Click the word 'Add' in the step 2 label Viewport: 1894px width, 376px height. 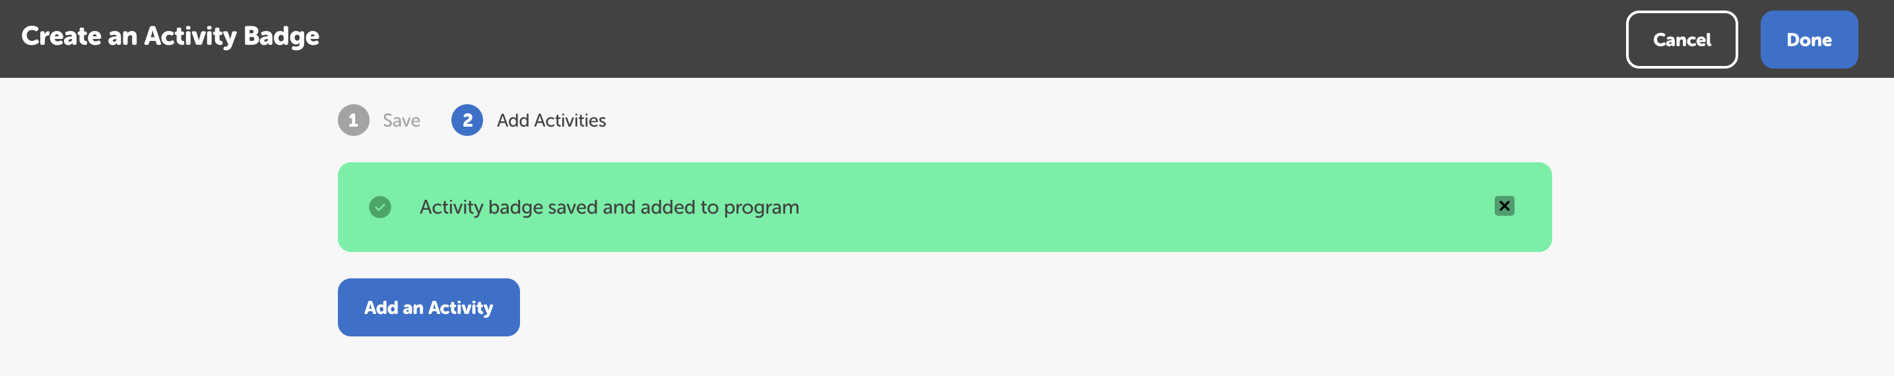[513, 121]
